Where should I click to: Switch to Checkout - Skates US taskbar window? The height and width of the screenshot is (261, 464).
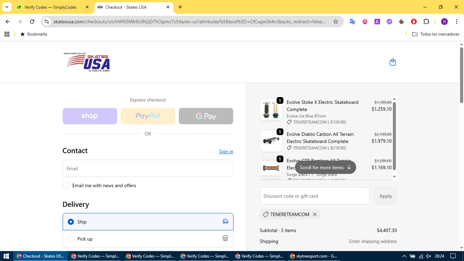[41, 256]
